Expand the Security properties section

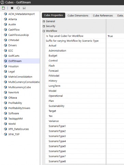click(x=44, y=26)
